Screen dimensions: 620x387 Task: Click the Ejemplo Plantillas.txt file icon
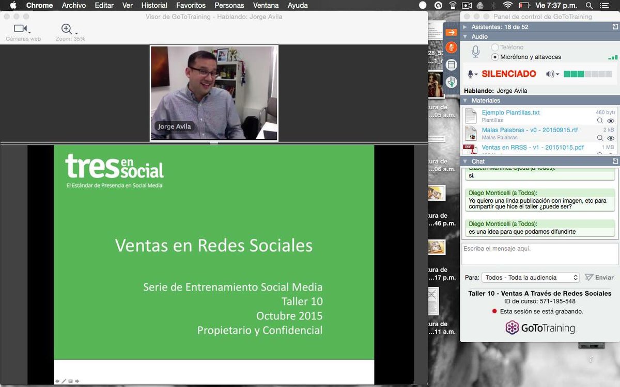click(470, 116)
